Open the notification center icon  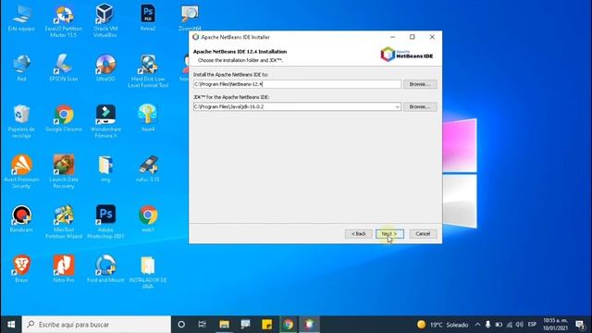580,325
